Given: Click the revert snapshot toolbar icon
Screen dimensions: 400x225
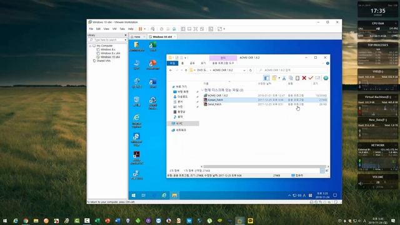Looking at the screenshot, I should 168,29.
